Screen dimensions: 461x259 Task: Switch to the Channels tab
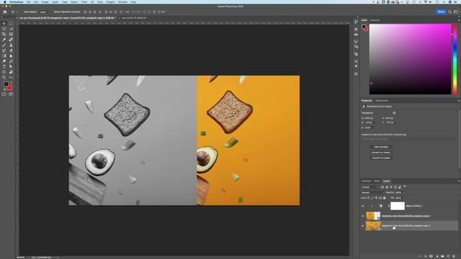coord(367,181)
